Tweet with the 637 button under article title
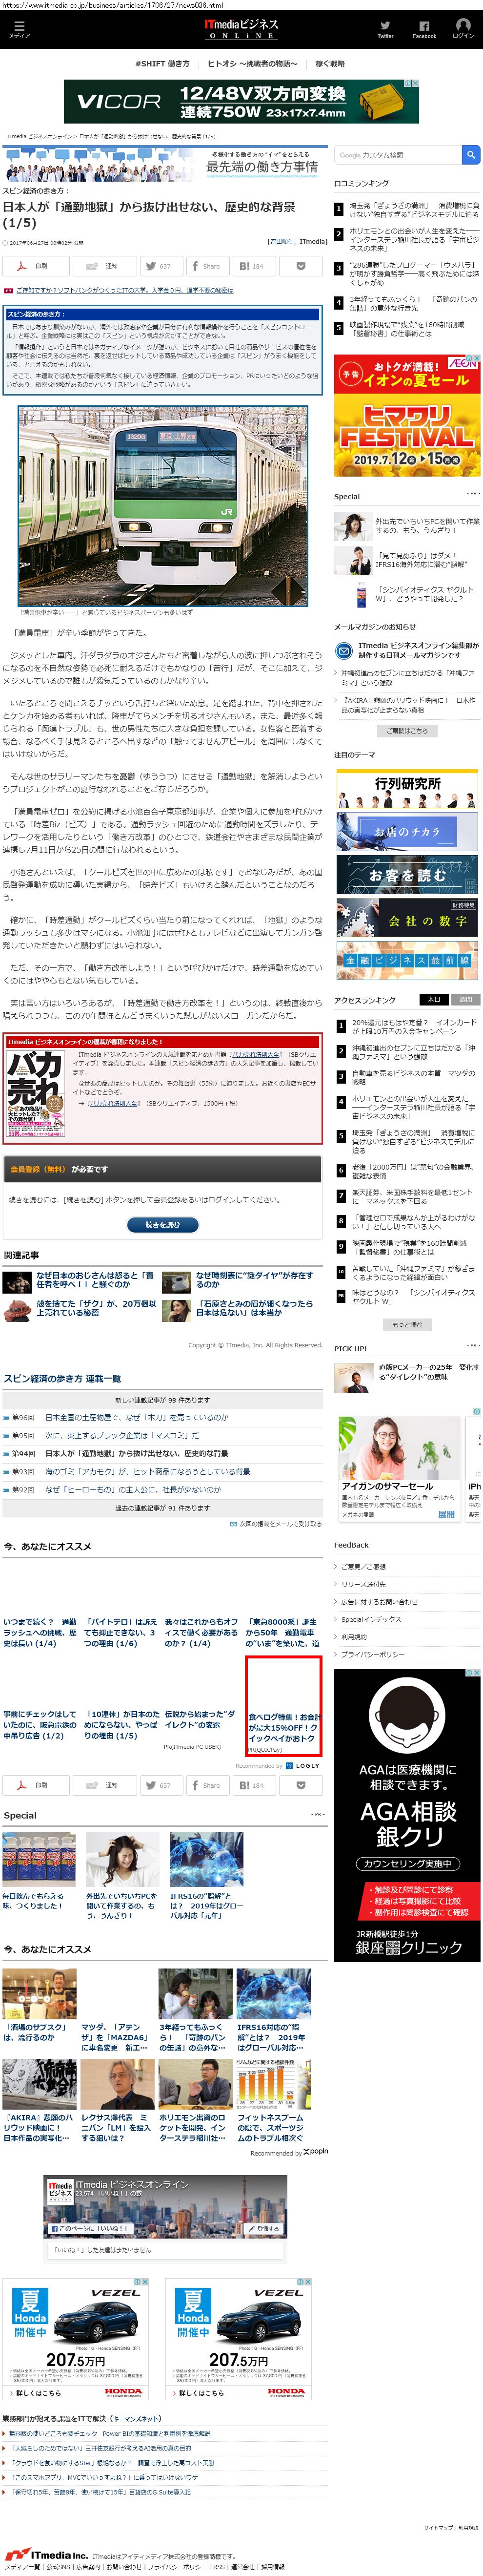483x2576 pixels. pyautogui.click(x=161, y=266)
